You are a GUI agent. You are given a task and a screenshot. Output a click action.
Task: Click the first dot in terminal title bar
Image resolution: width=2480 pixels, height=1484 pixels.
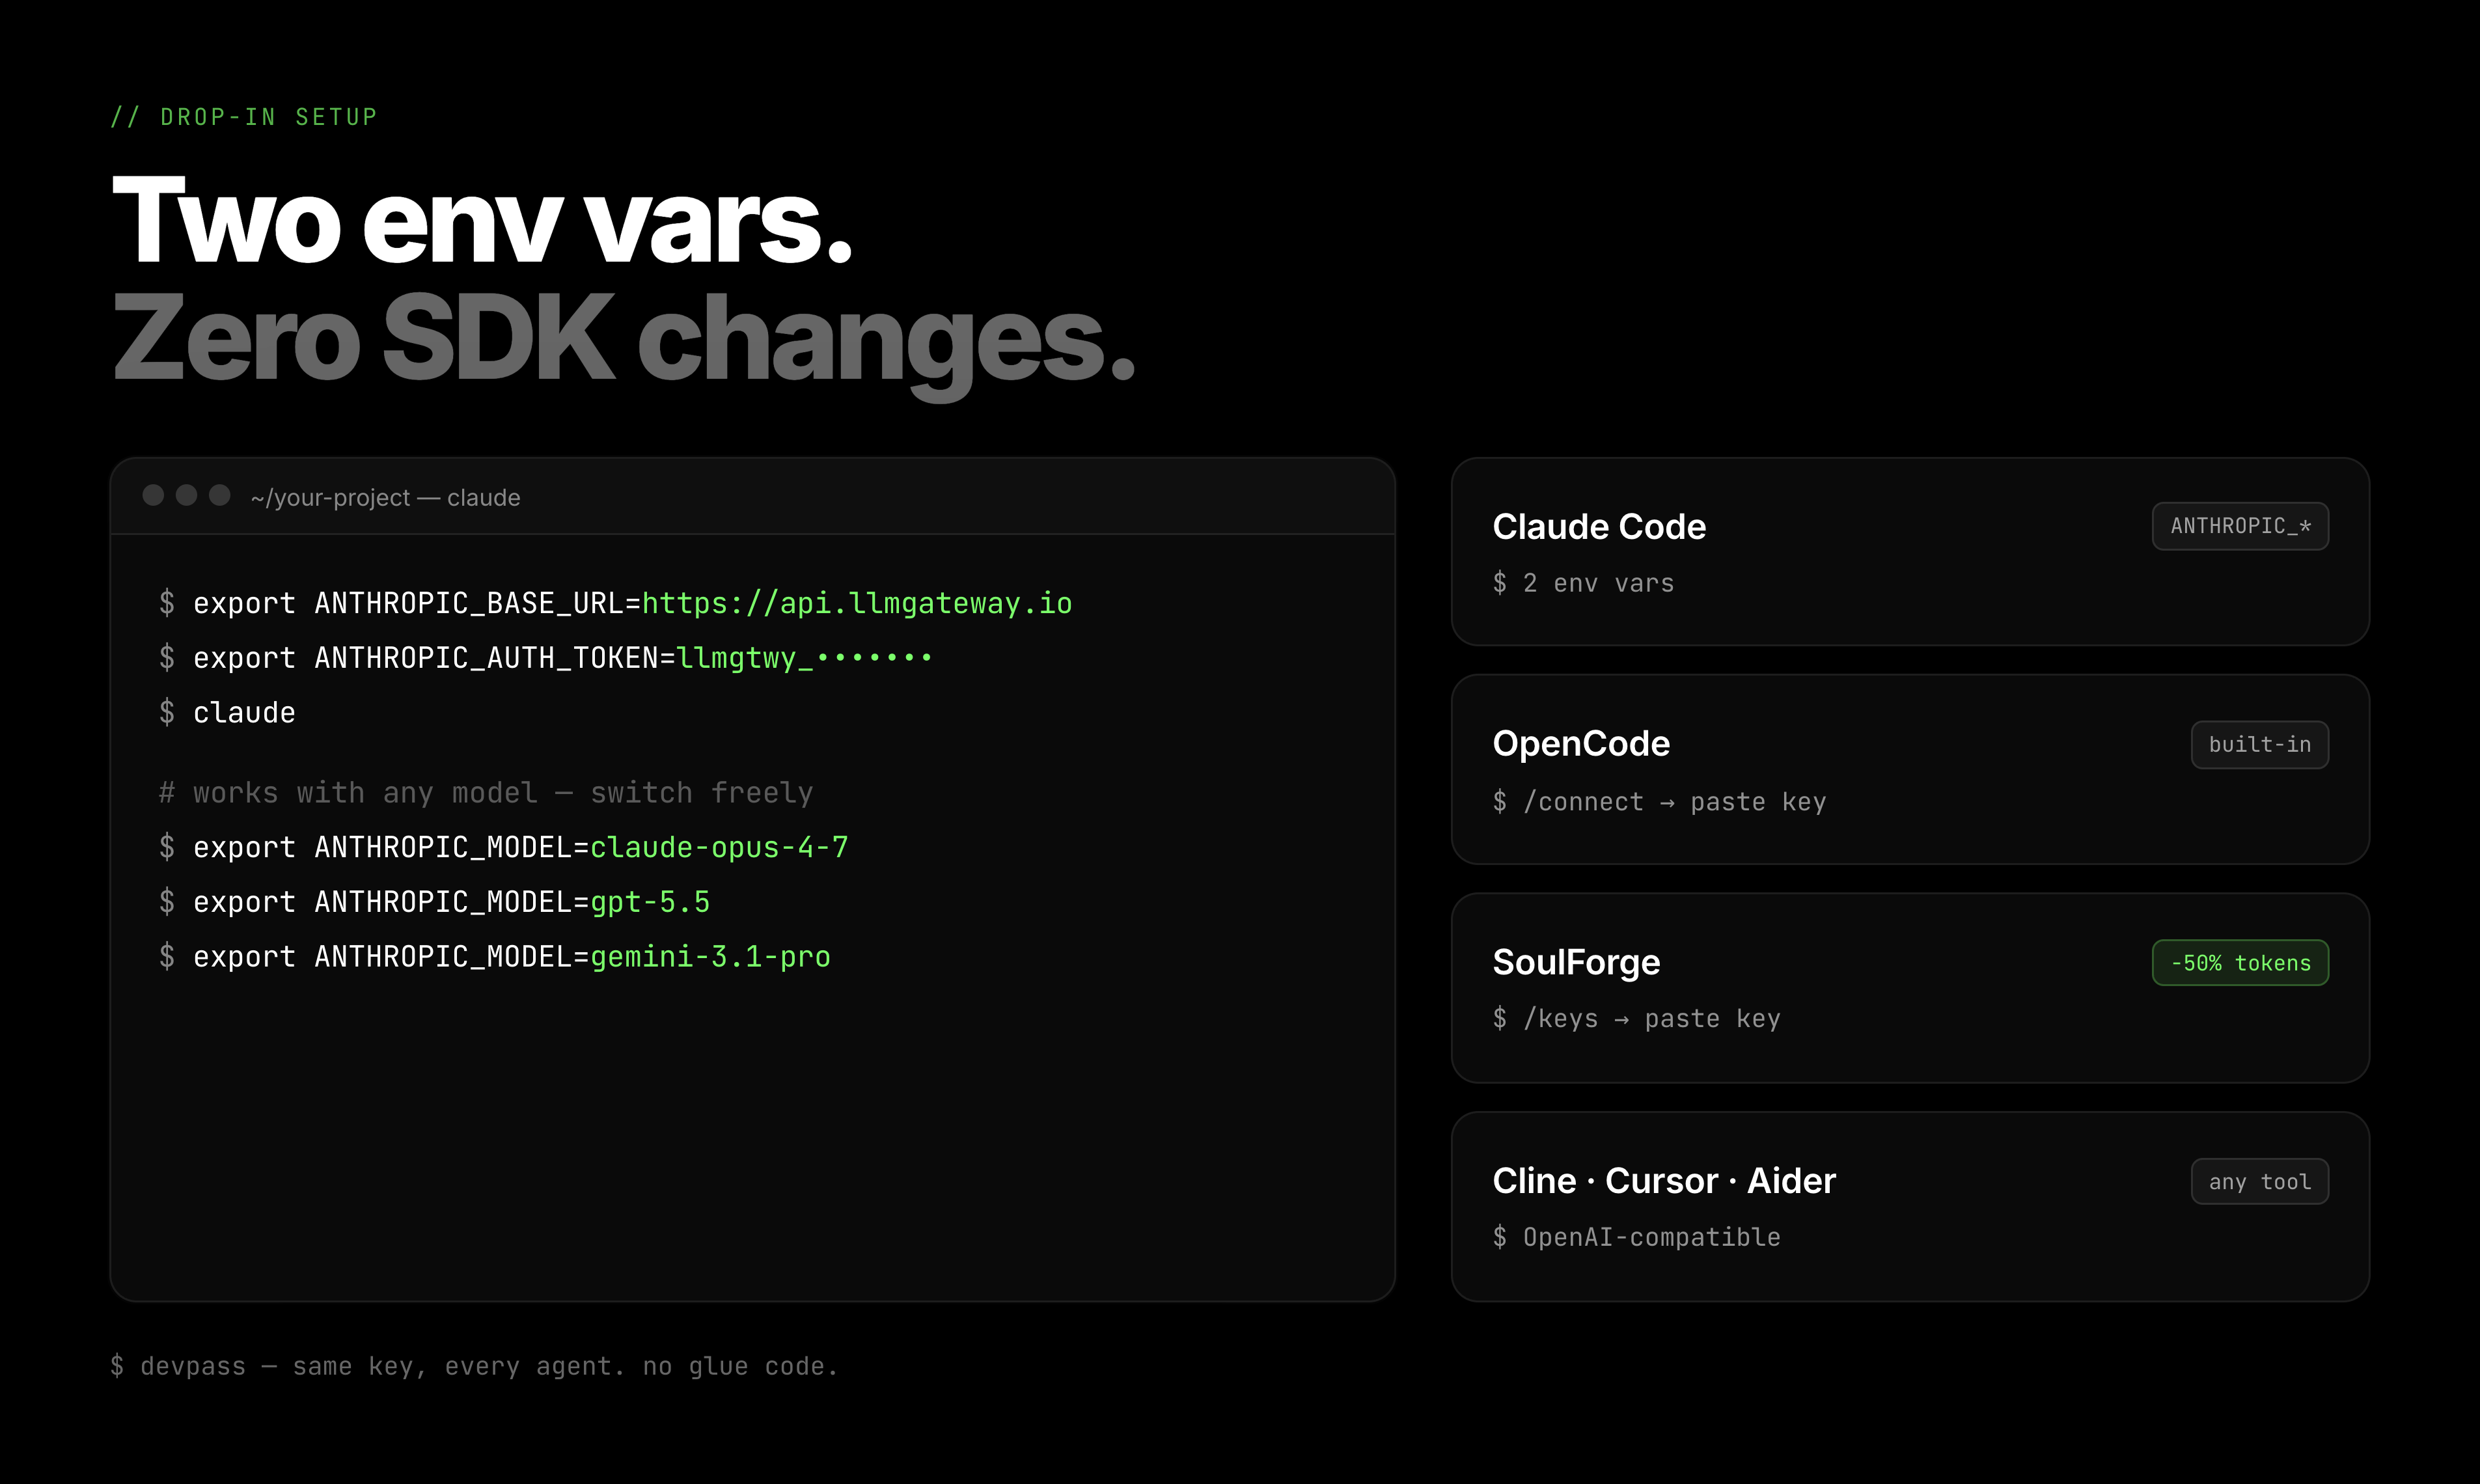coord(153,495)
